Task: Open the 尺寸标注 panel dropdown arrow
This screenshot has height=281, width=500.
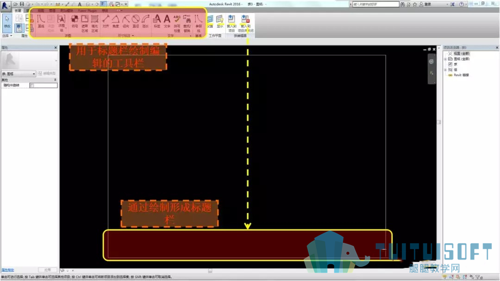Action: (133, 36)
